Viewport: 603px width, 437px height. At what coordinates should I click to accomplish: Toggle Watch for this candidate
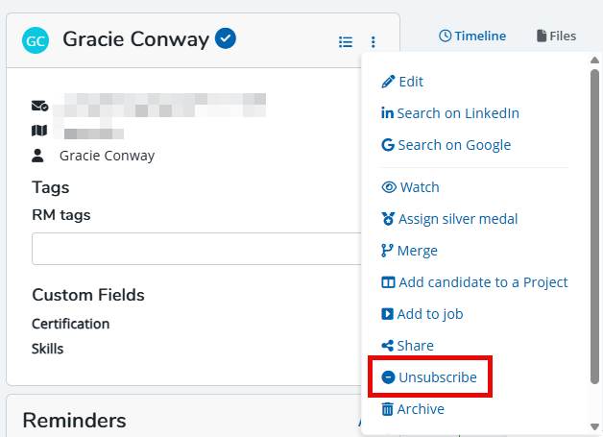(410, 187)
